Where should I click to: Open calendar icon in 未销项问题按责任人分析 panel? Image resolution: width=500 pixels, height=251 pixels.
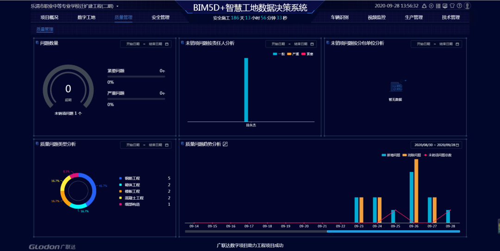click(312, 44)
